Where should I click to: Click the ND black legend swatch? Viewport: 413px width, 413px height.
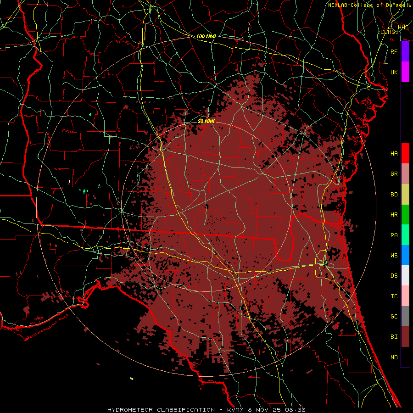[x=405, y=357]
